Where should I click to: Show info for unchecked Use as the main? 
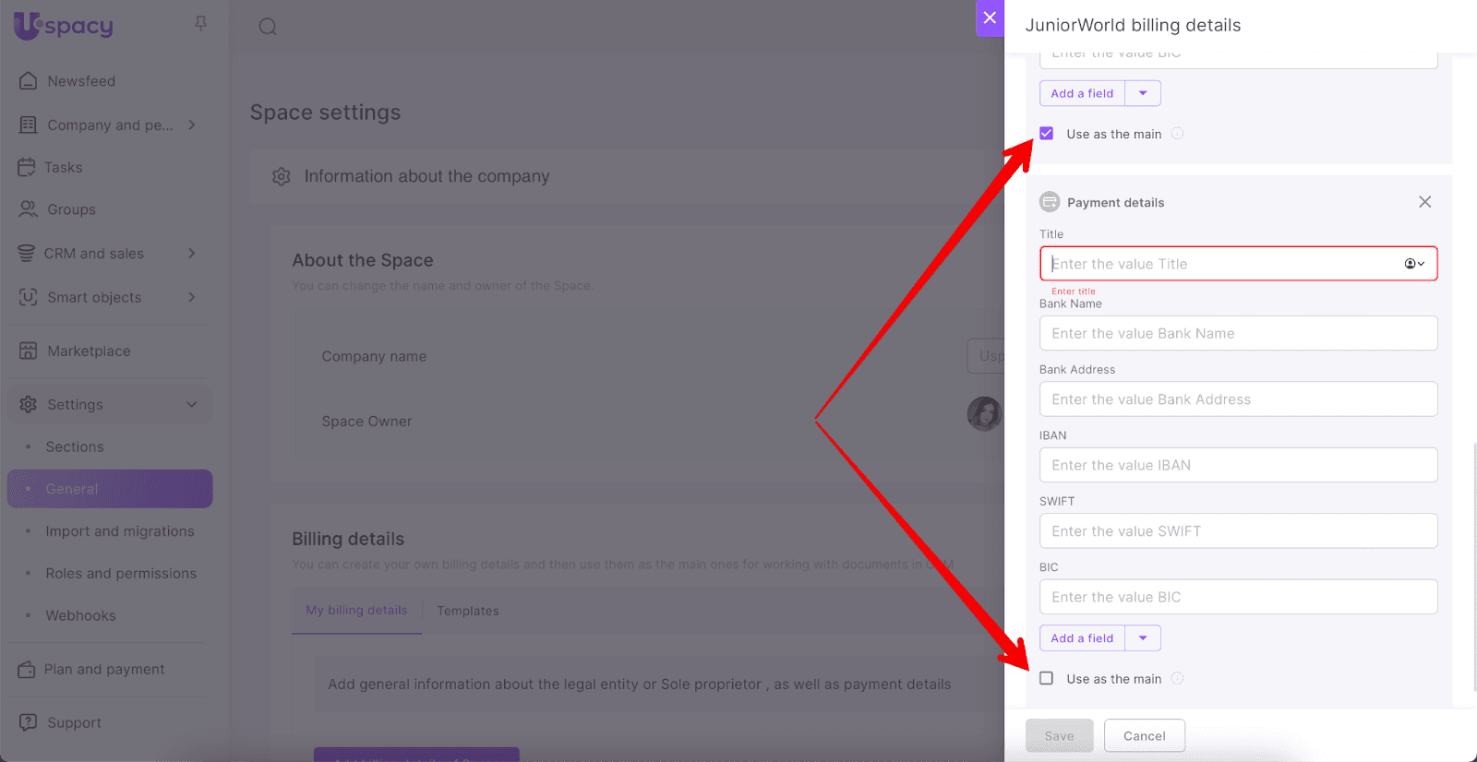1178,679
